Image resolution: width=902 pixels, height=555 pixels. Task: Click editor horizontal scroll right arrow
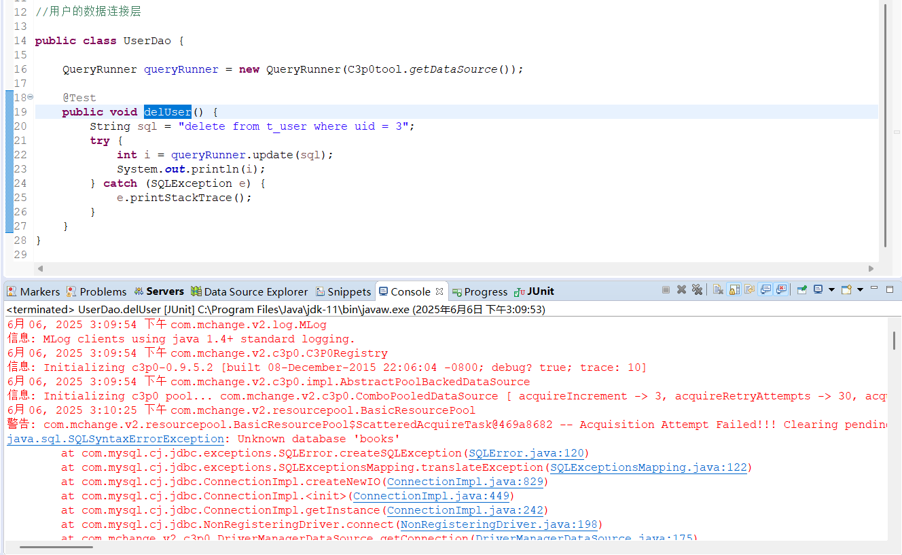pyautogui.click(x=871, y=268)
